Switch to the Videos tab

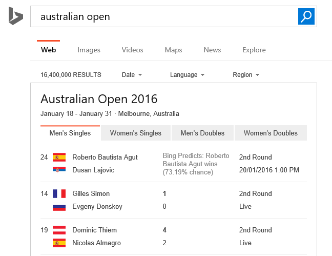[x=132, y=50]
